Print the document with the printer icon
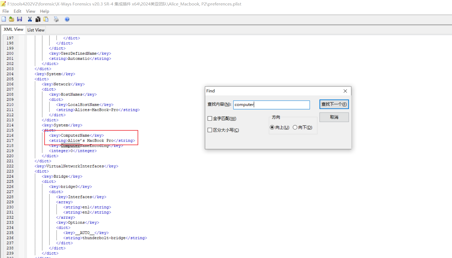The width and height of the screenshot is (452, 258). click(56, 19)
